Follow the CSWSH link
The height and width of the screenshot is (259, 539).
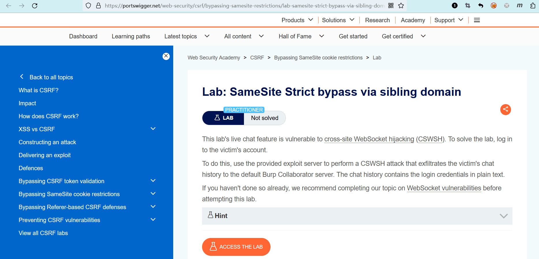click(x=430, y=139)
